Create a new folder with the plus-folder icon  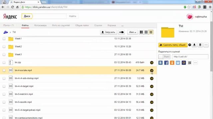coord(121,32)
